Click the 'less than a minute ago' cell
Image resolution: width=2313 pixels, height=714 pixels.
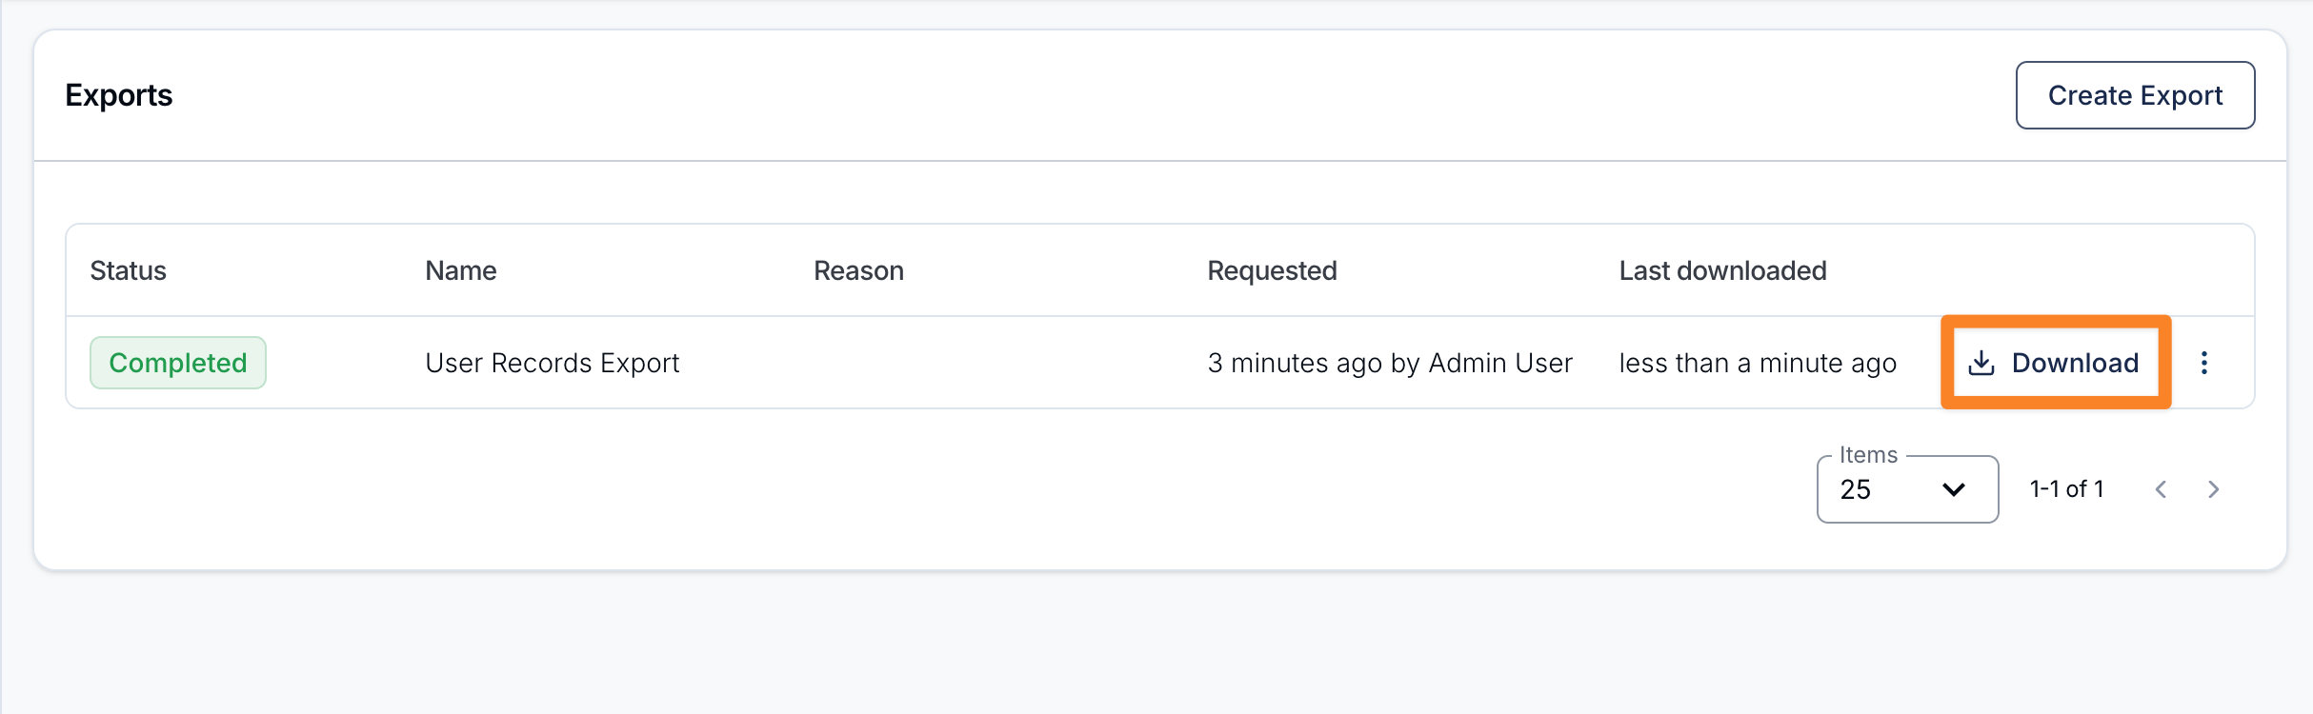point(1758,363)
